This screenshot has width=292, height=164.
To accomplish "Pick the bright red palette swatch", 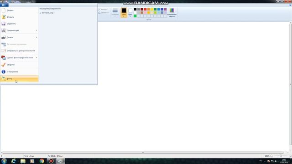I will coord(145,9).
